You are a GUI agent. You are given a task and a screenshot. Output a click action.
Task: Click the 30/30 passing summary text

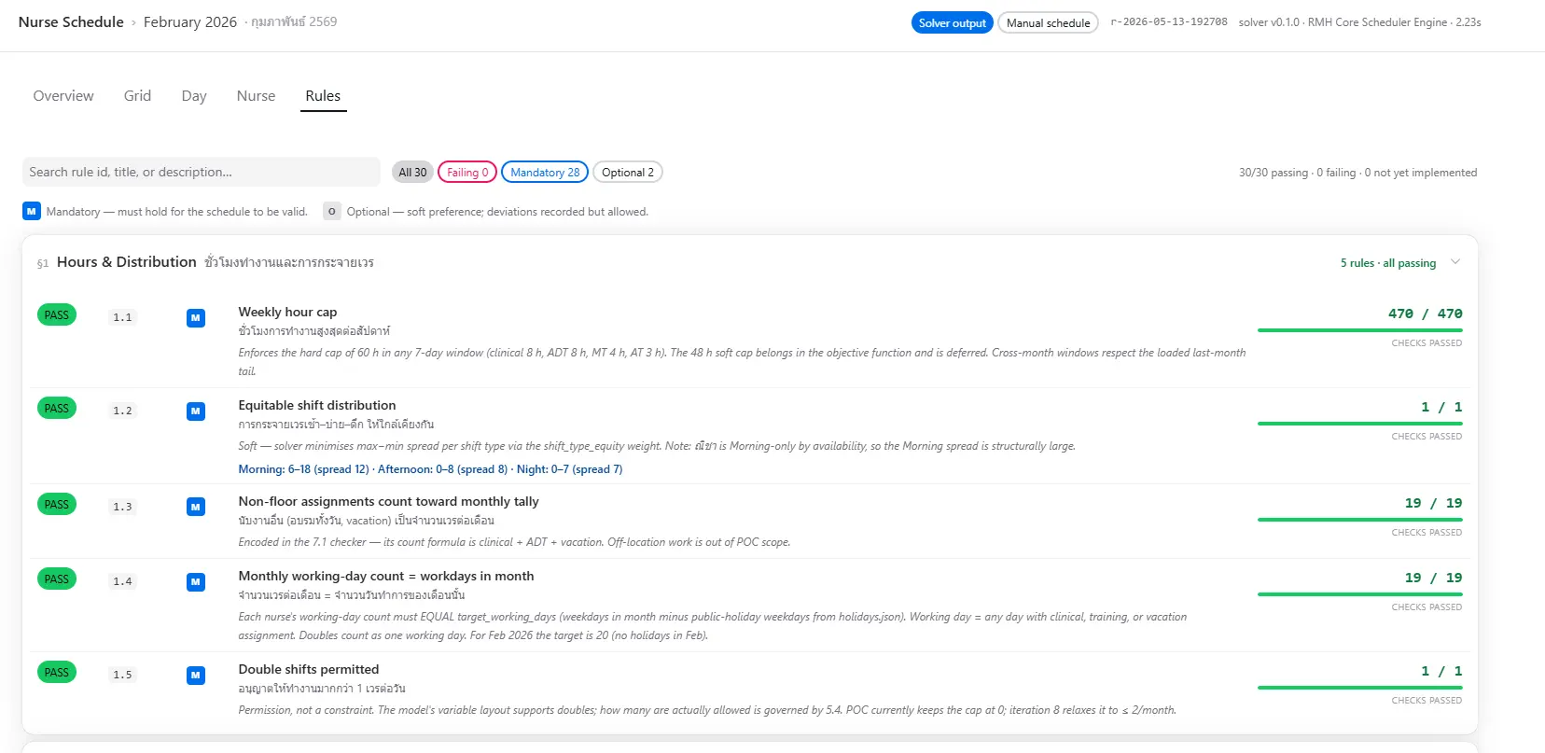1357,173
